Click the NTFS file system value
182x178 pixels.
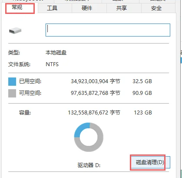pos(52,64)
